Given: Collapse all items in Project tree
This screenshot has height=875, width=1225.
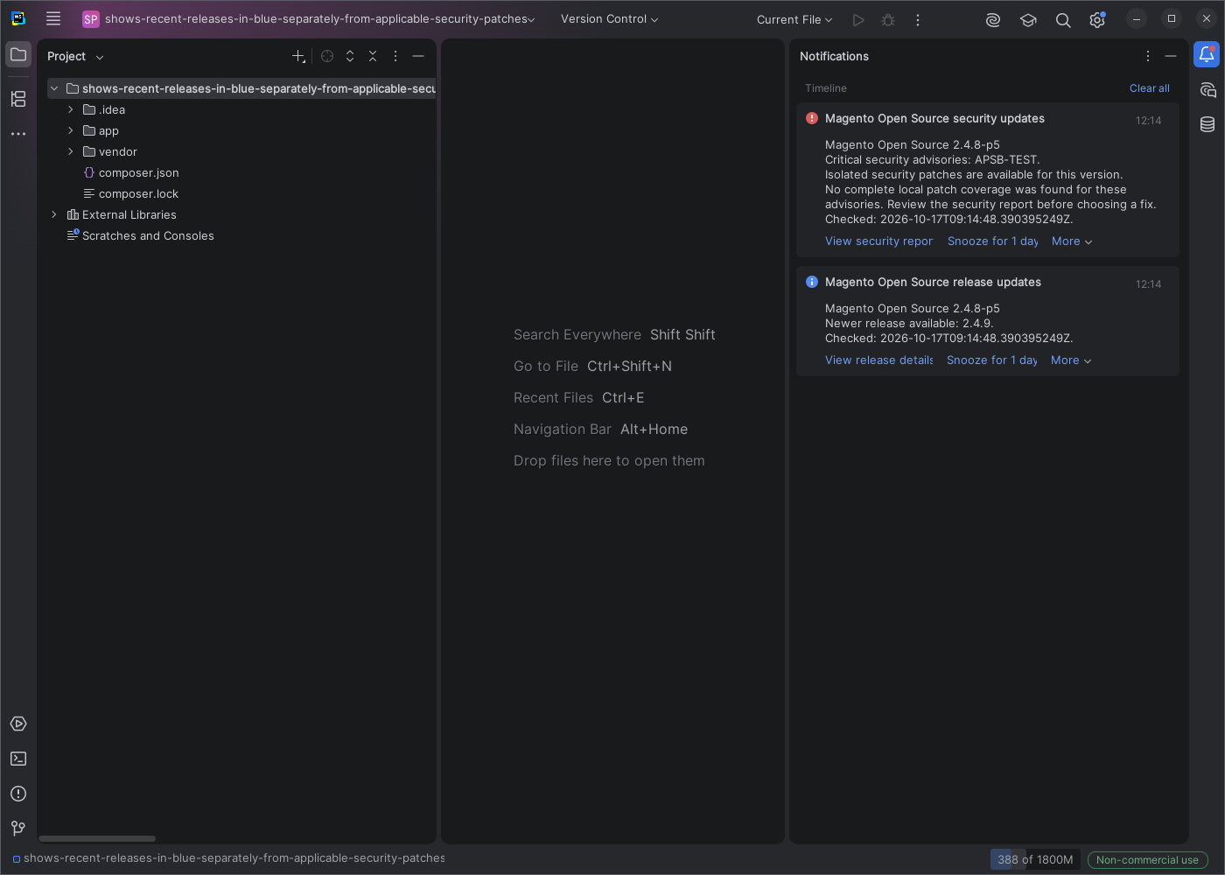Looking at the screenshot, I should pos(373,56).
